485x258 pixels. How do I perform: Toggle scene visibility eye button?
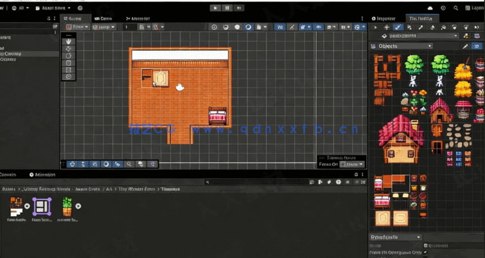pyautogui.click(x=318, y=27)
